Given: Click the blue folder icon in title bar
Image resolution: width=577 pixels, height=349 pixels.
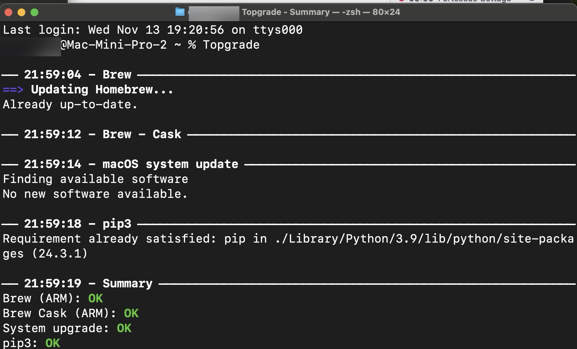Looking at the screenshot, I should tap(180, 12).
